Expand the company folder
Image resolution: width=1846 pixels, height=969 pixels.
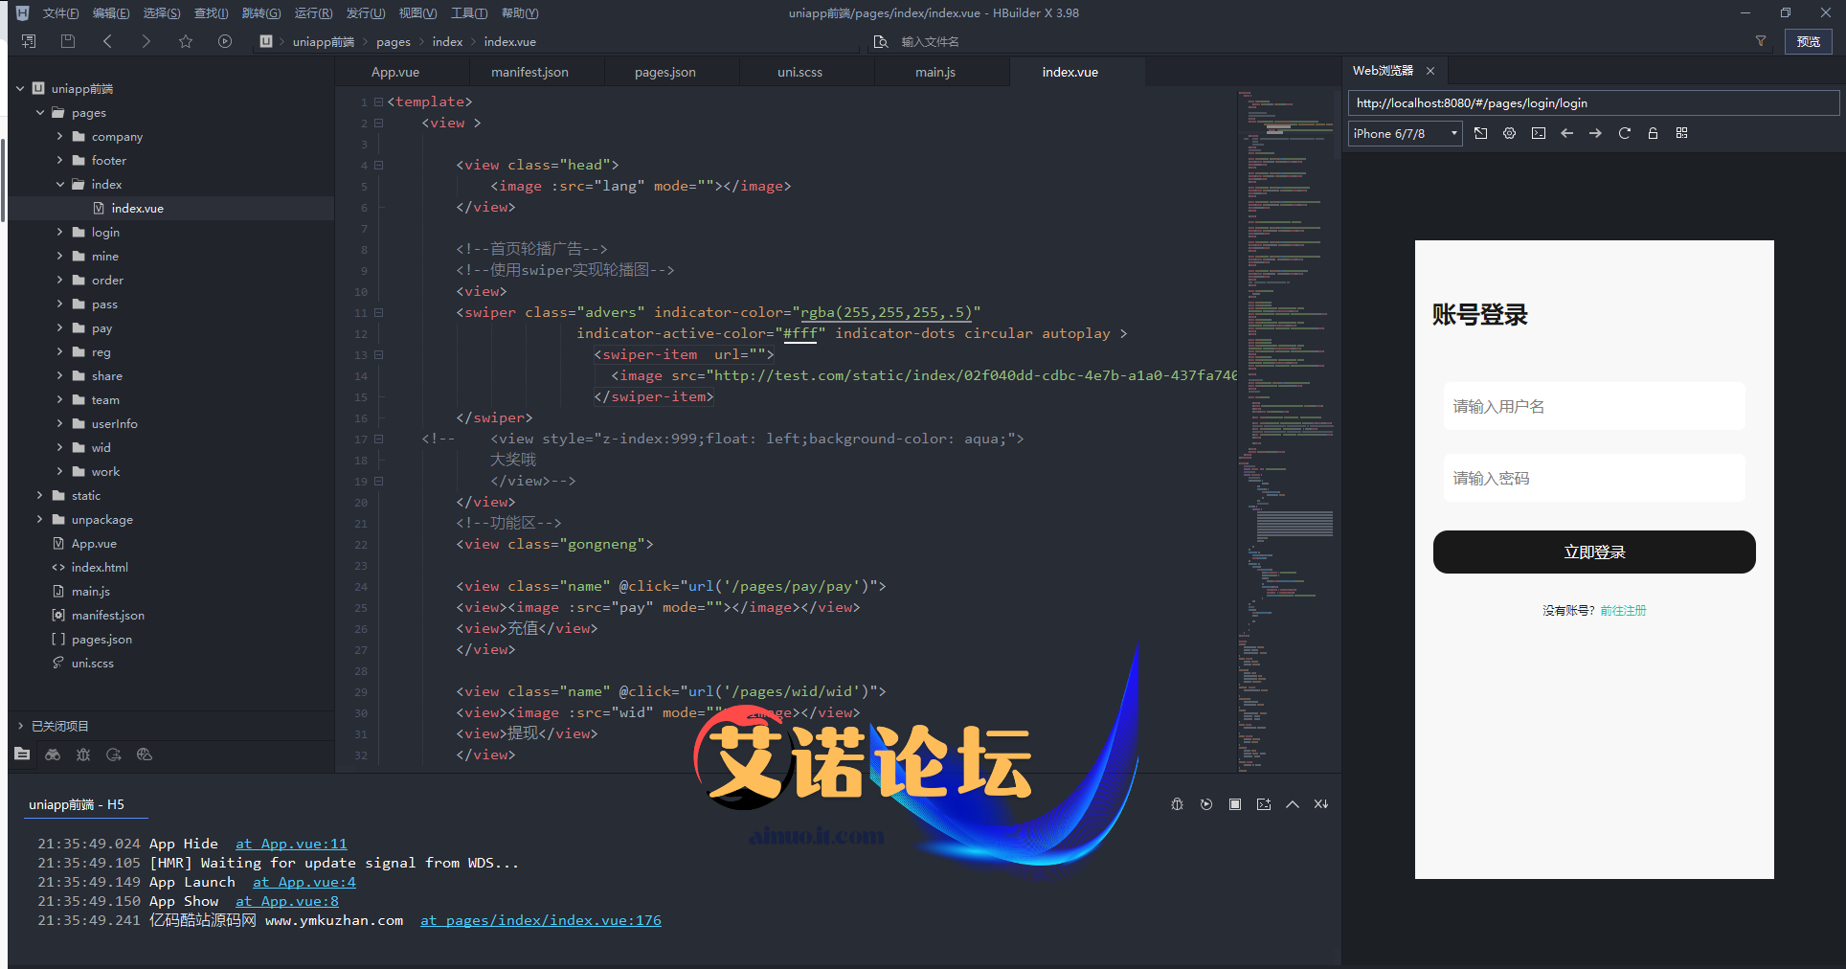pyautogui.click(x=60, y=137)
